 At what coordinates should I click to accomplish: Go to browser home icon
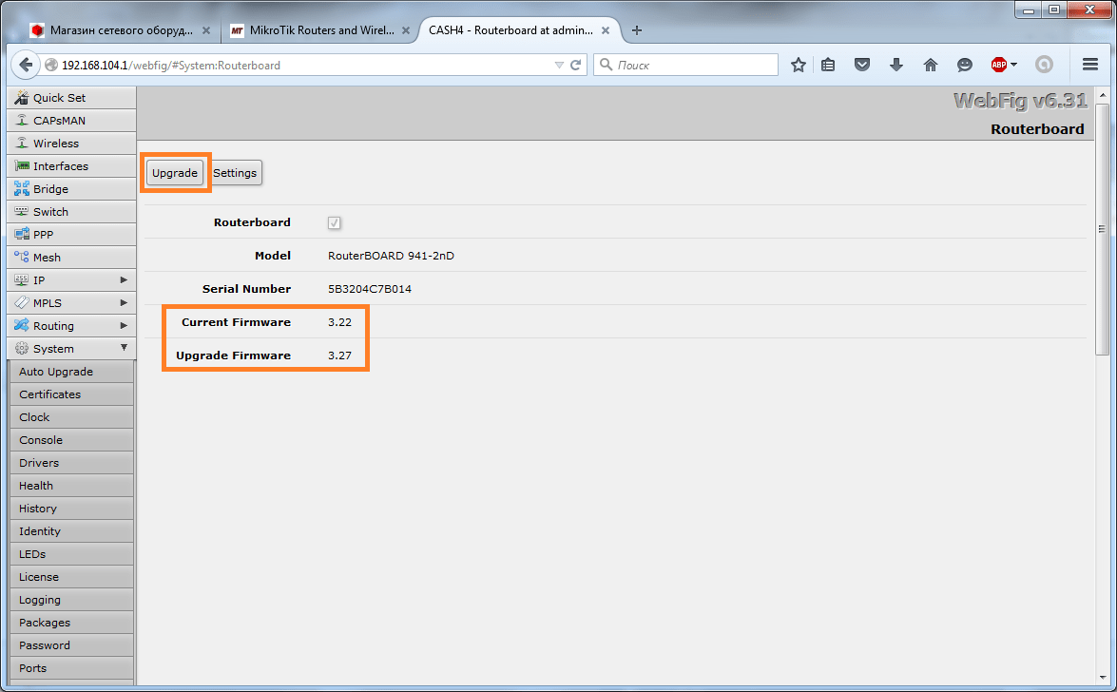click(930, 65)
